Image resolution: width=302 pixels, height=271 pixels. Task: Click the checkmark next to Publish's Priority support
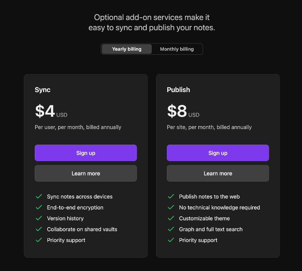point(171,240)
